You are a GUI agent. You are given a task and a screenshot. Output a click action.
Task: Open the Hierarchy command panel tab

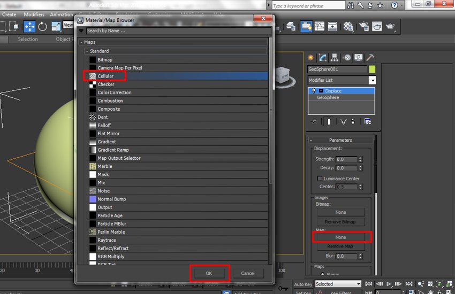335,58
